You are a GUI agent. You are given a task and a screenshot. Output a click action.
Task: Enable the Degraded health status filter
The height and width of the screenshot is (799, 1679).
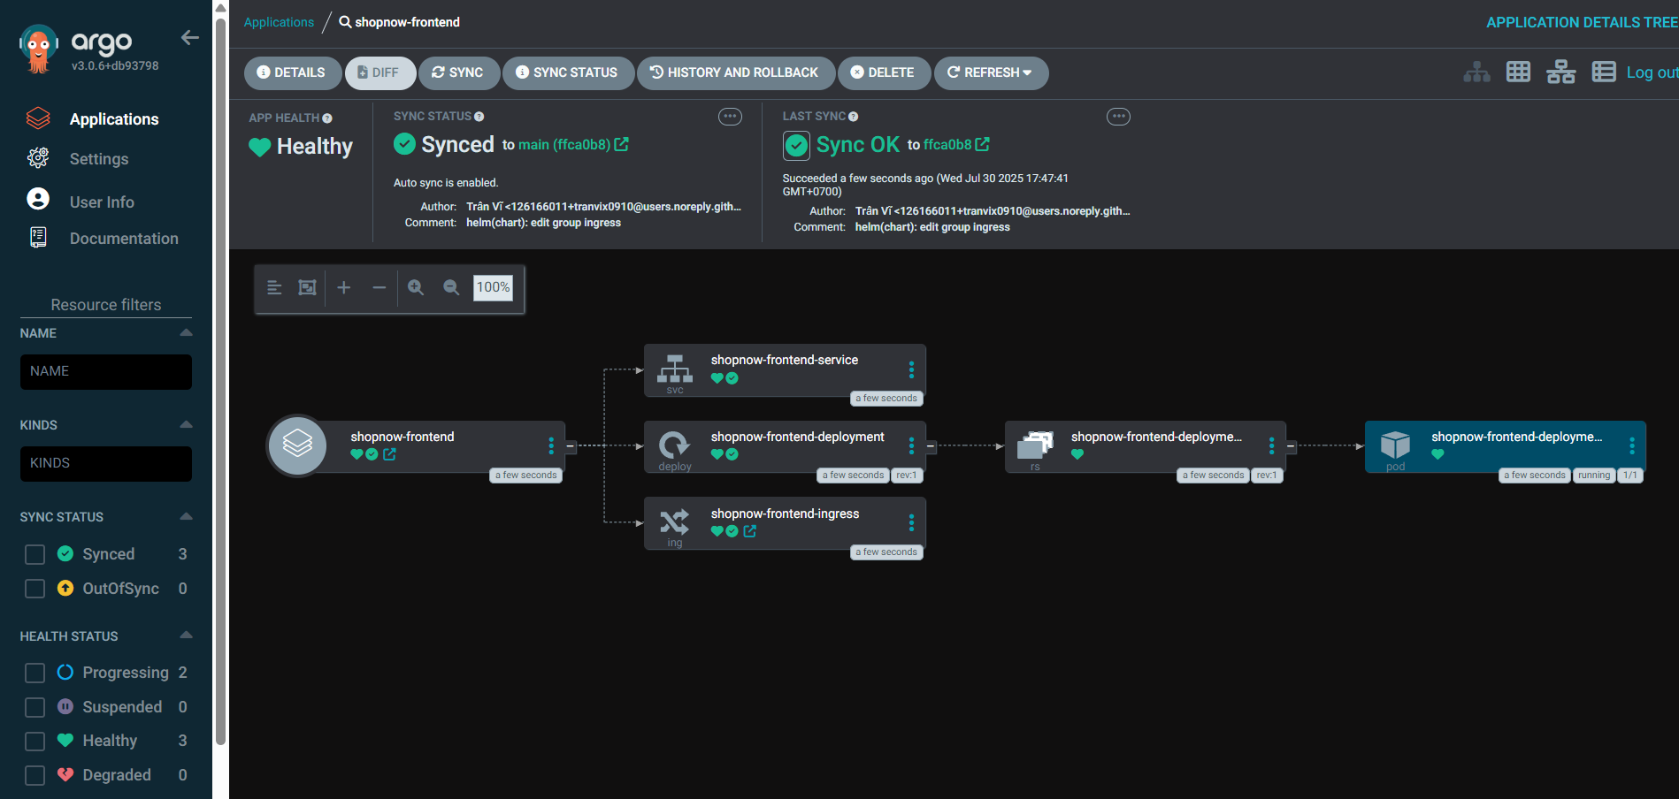35,775
